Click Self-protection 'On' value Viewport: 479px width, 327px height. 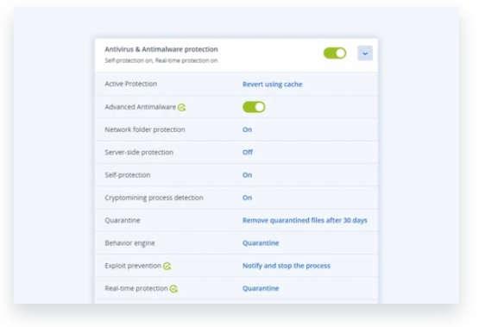(x=247, y=175)
